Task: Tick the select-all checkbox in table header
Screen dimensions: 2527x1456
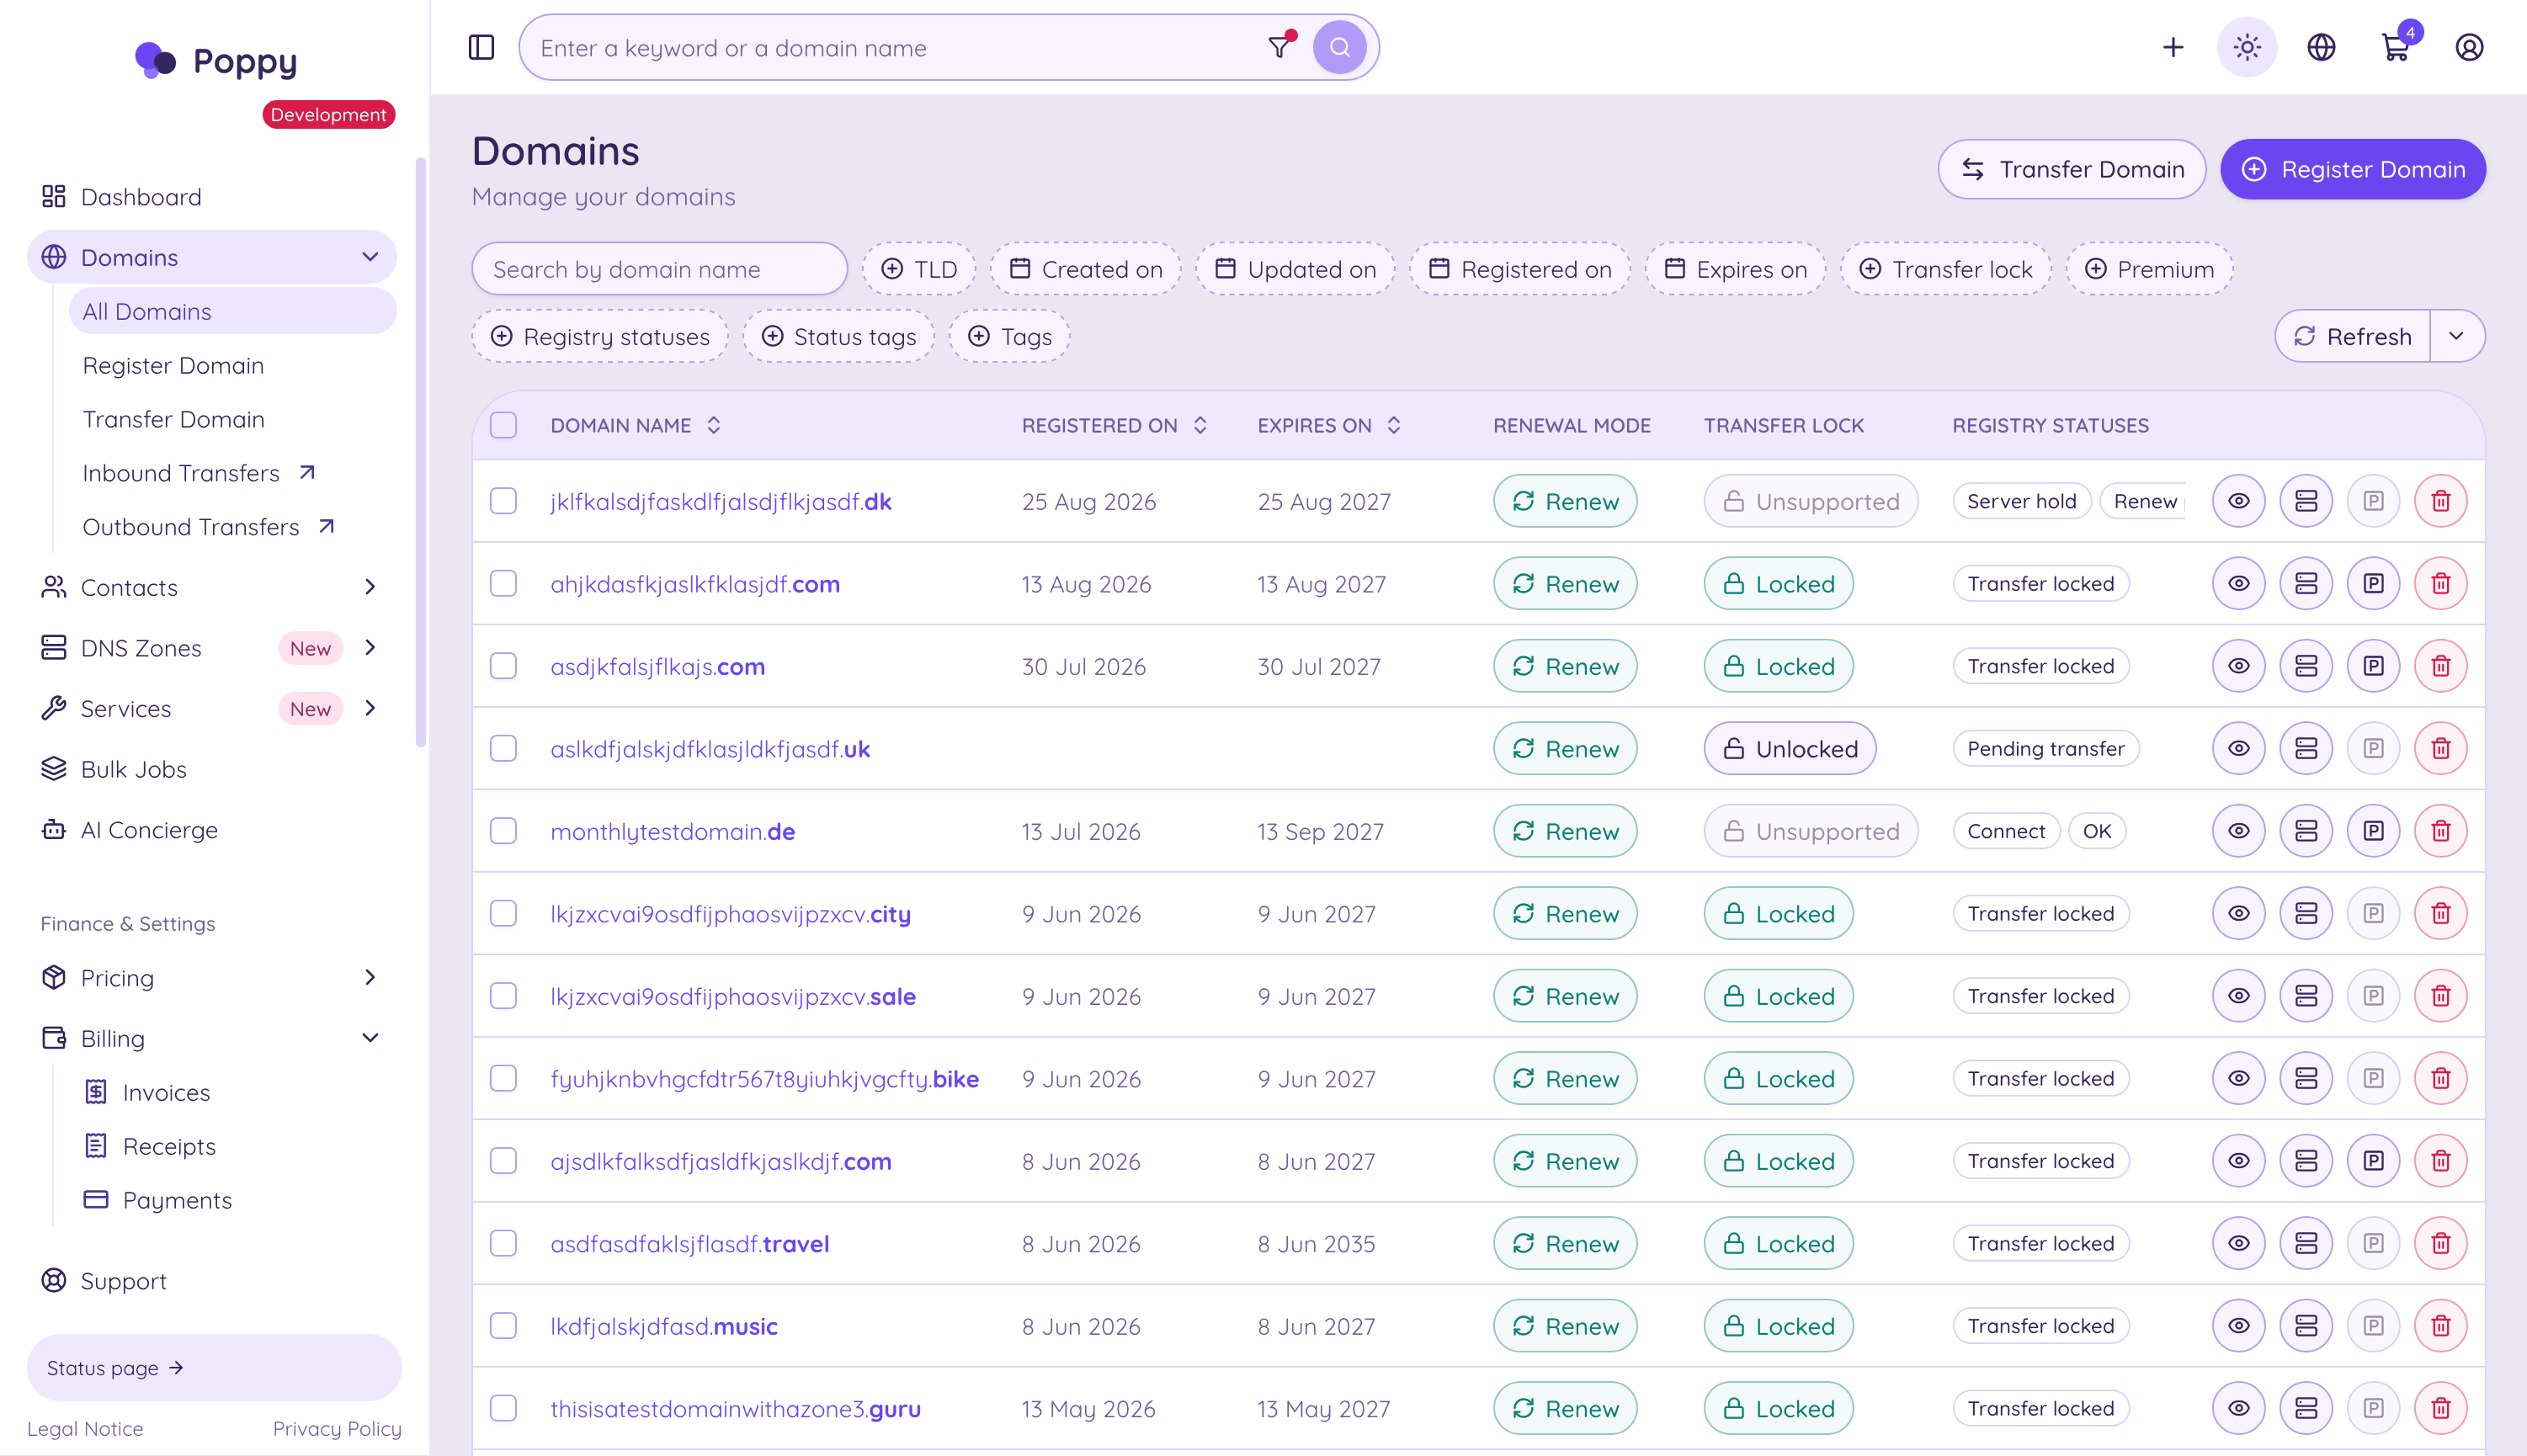Action: point(503,425)
